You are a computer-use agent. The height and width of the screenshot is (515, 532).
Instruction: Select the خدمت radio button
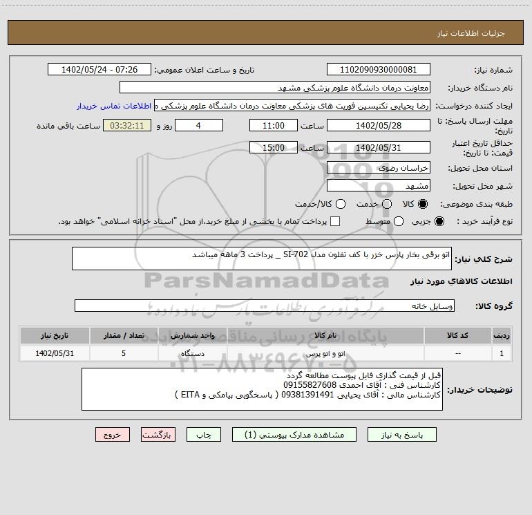click(387, 204)
